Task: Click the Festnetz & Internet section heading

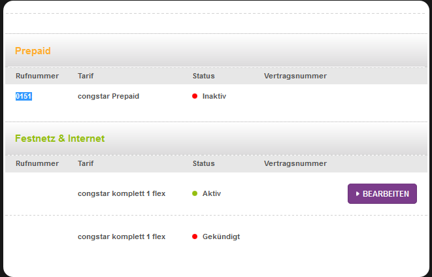Action: [x=59, y=138]
